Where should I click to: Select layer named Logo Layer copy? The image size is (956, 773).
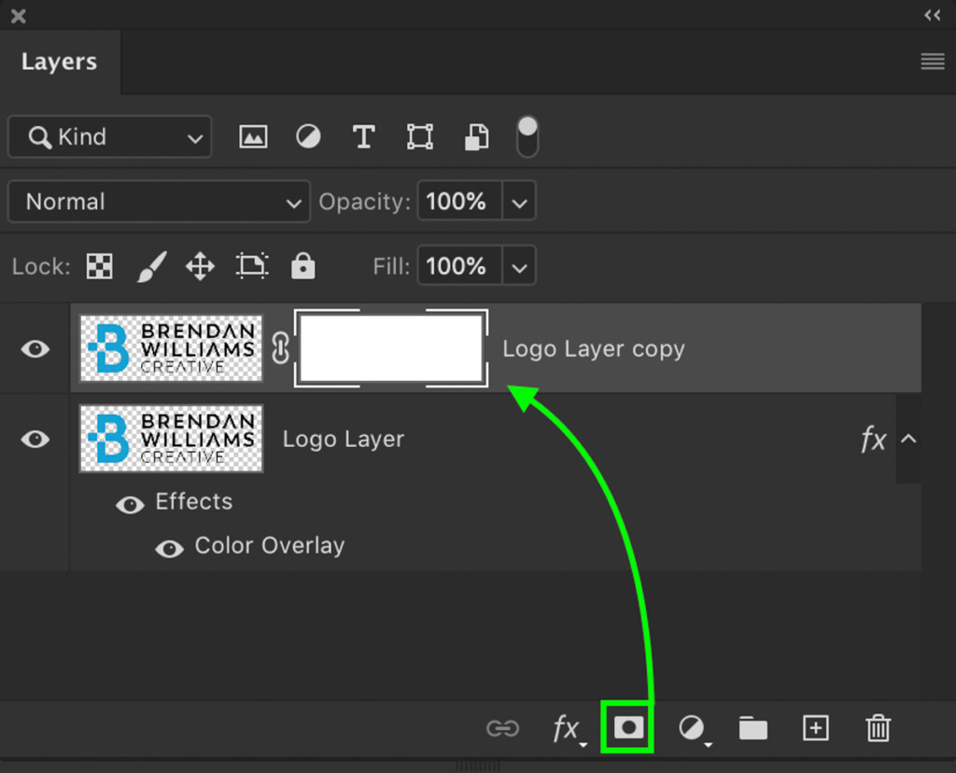[593, 349]
